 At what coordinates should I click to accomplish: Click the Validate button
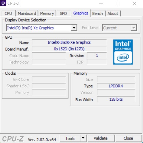(101, 138)
